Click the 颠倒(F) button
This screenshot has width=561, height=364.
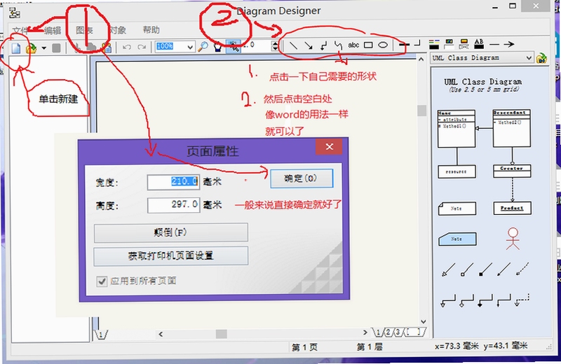170,232
